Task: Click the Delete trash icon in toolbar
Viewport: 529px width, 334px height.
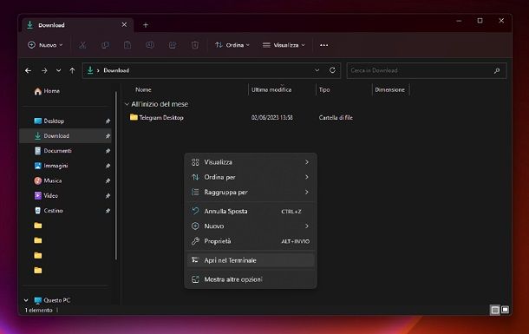Action: 195,45
